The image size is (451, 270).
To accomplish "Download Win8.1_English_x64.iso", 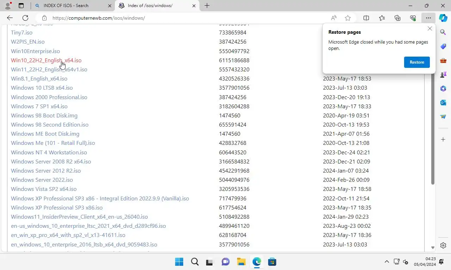I will tap(39, 78).
